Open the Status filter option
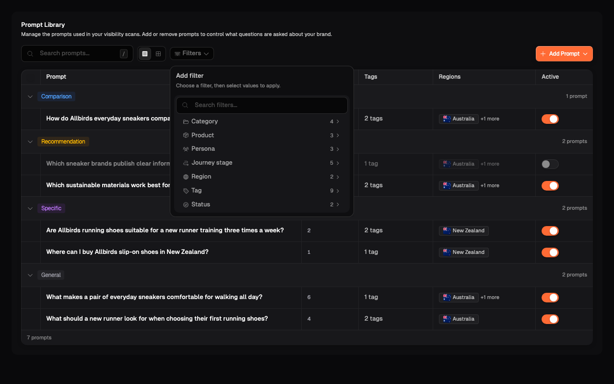614x384 pixels. (262, 205)
